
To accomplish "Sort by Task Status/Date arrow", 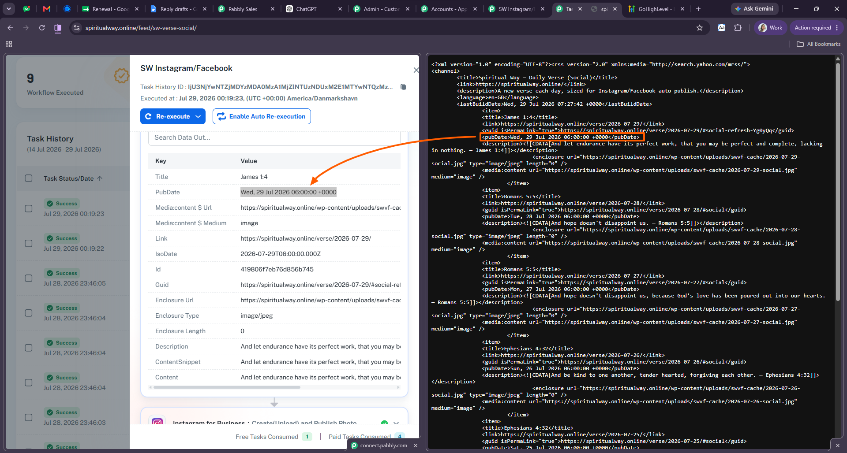I will point(100,178).
